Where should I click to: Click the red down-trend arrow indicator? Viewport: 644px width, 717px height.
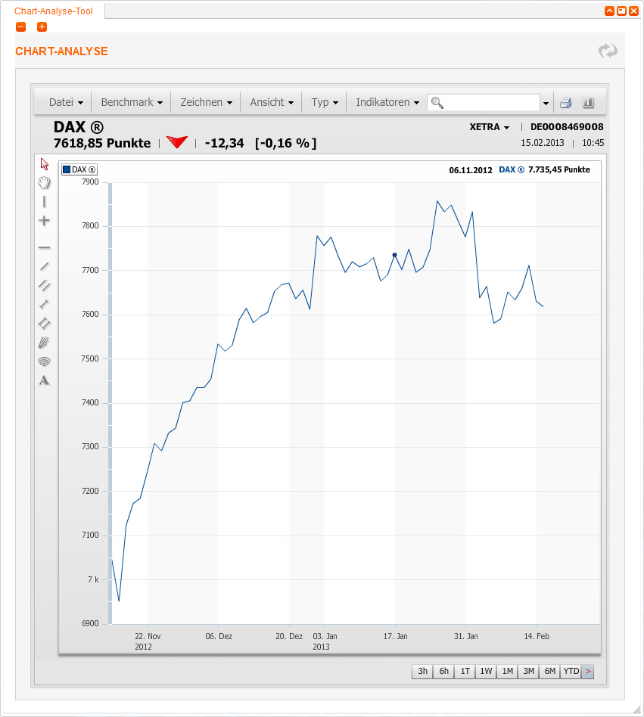click(177, 142)
